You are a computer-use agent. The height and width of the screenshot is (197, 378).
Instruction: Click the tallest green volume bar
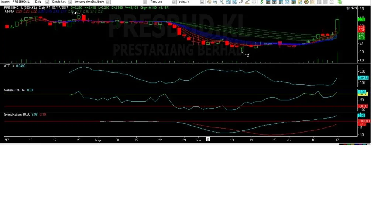337,58
